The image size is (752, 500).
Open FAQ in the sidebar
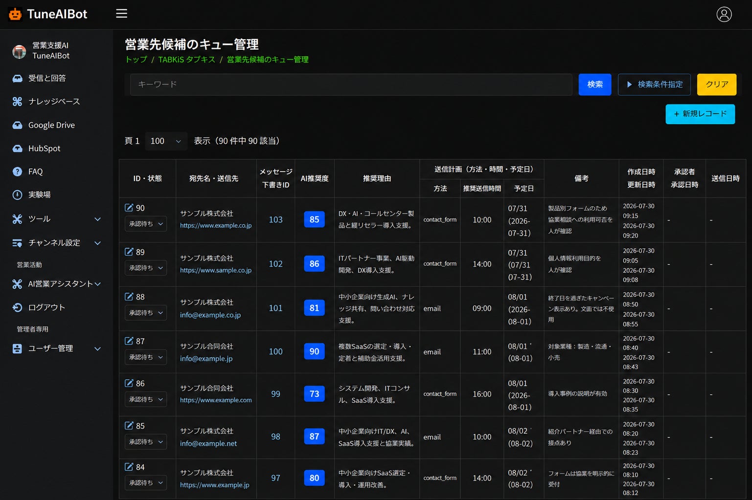(x=35, y=172)
